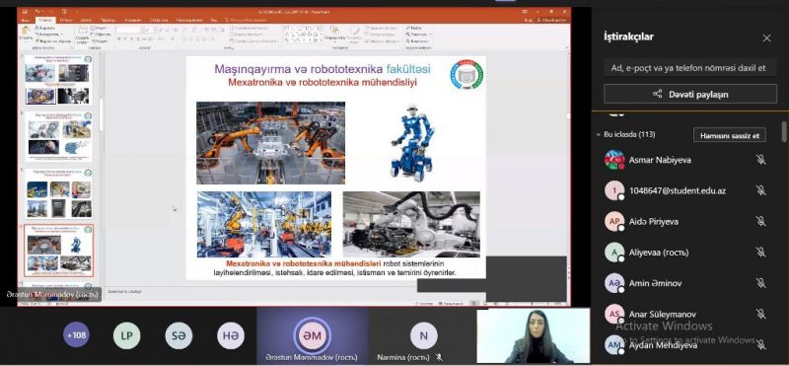Expand the +108 more participants bubble

[76, 335]
